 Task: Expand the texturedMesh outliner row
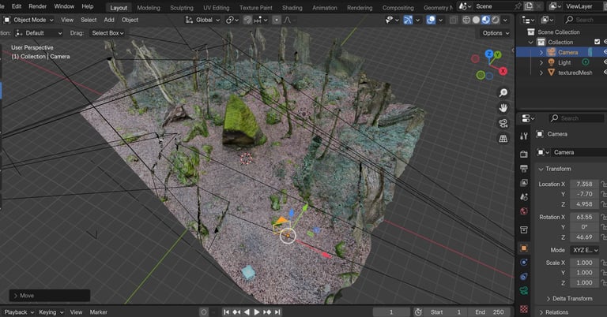[541, 73]
